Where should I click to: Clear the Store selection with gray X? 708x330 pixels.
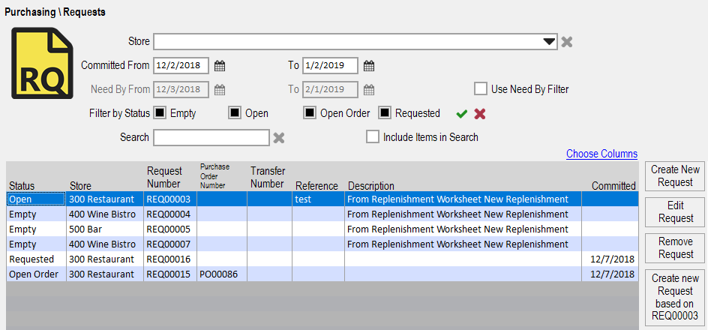coord(567,42)
